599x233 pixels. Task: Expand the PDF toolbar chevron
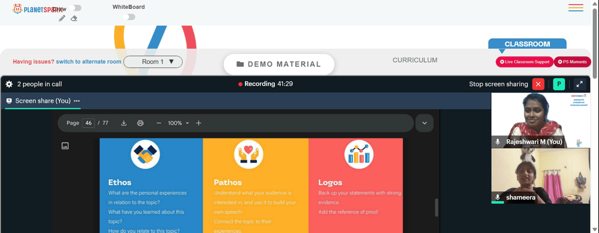425,123
